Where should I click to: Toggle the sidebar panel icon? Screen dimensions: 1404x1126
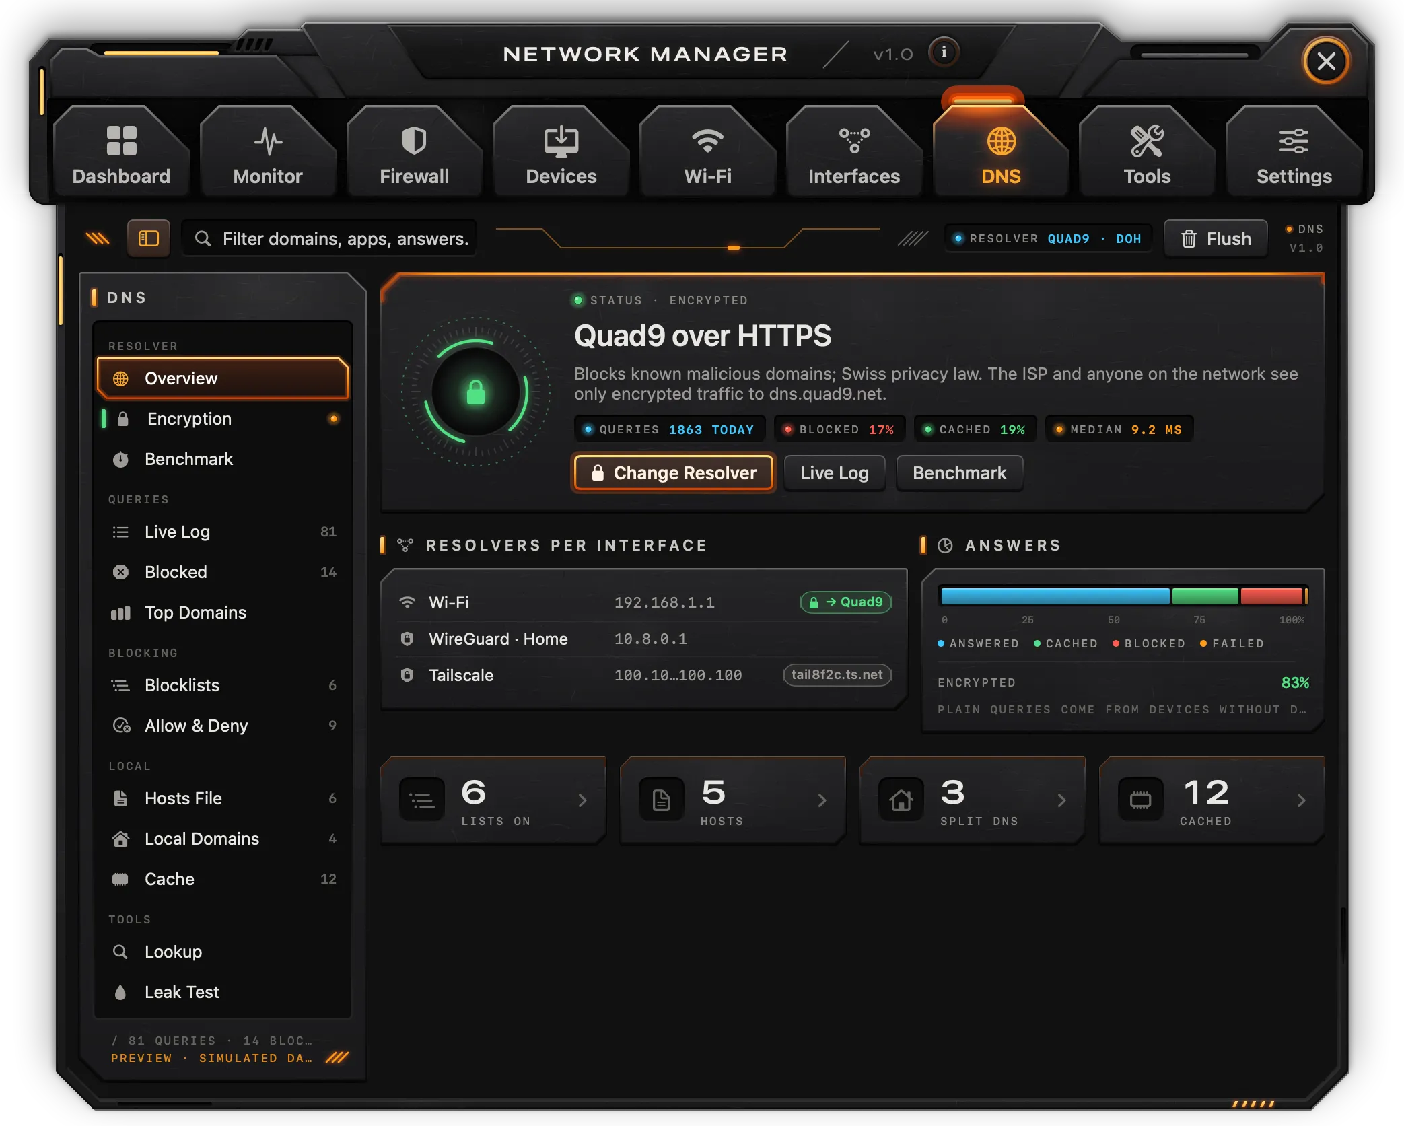[148, 238]
